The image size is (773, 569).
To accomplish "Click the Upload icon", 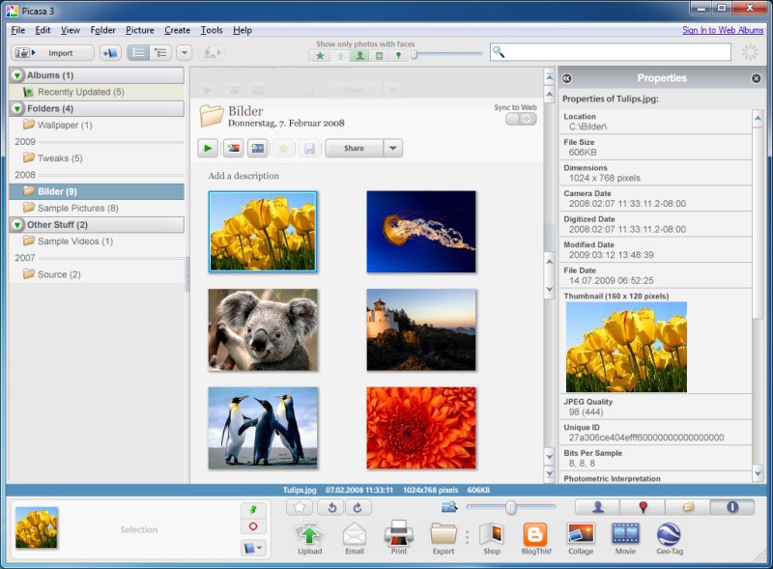I will [x=309, y=538].
